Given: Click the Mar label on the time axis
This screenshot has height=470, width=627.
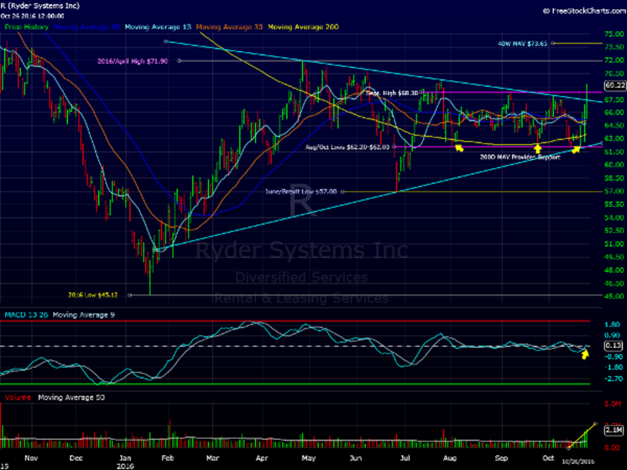Looking at the screenshot, I should point(213,457).
